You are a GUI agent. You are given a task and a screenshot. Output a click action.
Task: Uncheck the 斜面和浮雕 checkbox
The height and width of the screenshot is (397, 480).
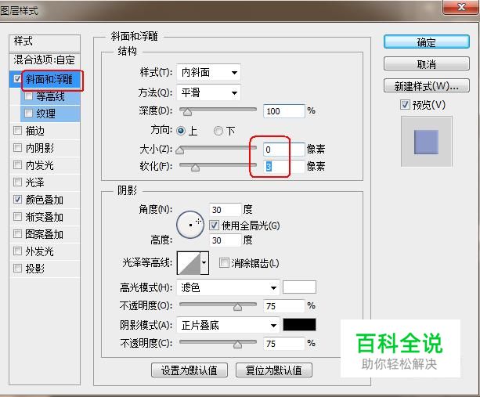(17, 79)
